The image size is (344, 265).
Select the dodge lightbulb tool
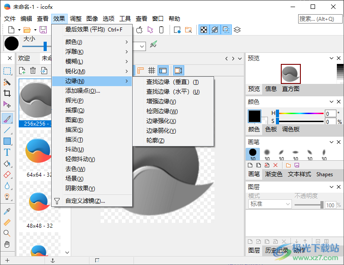pos(7,197)
